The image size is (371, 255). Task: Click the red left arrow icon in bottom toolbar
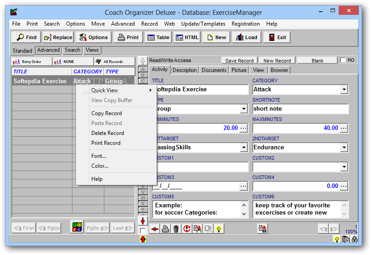pos(155,229)
